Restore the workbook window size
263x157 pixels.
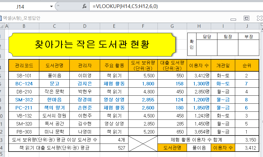[x=246, y=18]
